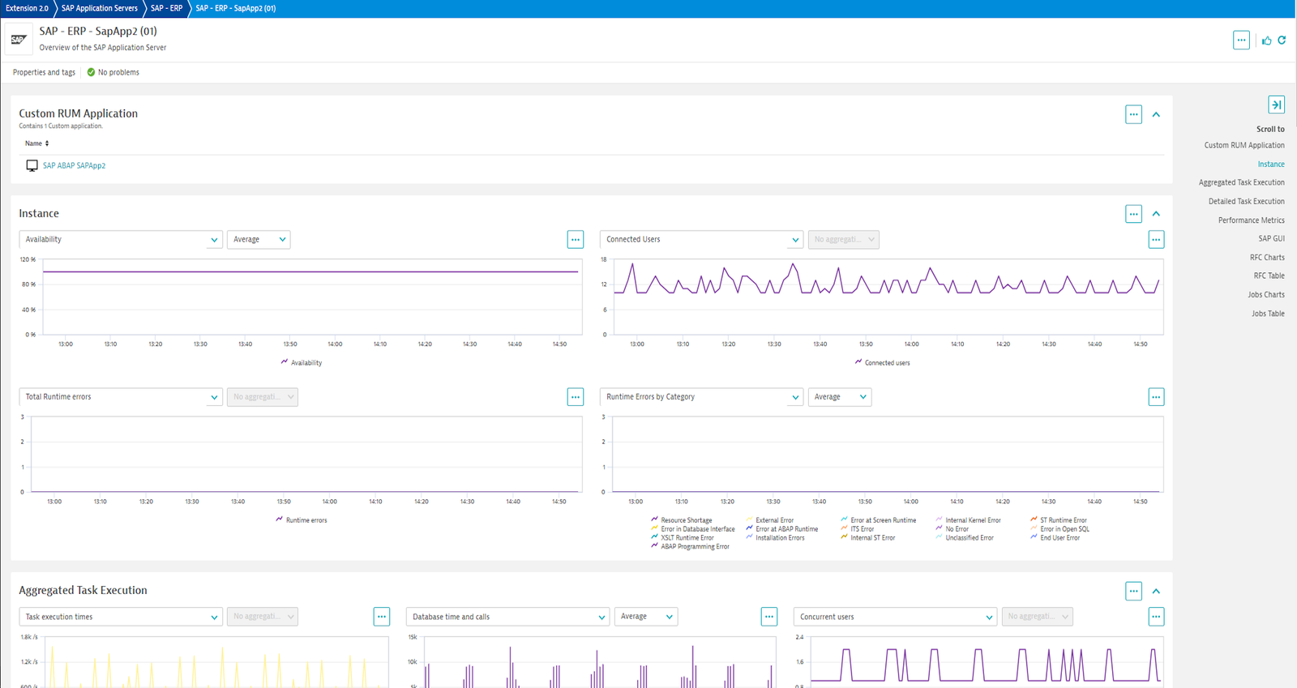Collapse the Aggregated Task Execution section
1297x688 pixels.
[1156, 591]
